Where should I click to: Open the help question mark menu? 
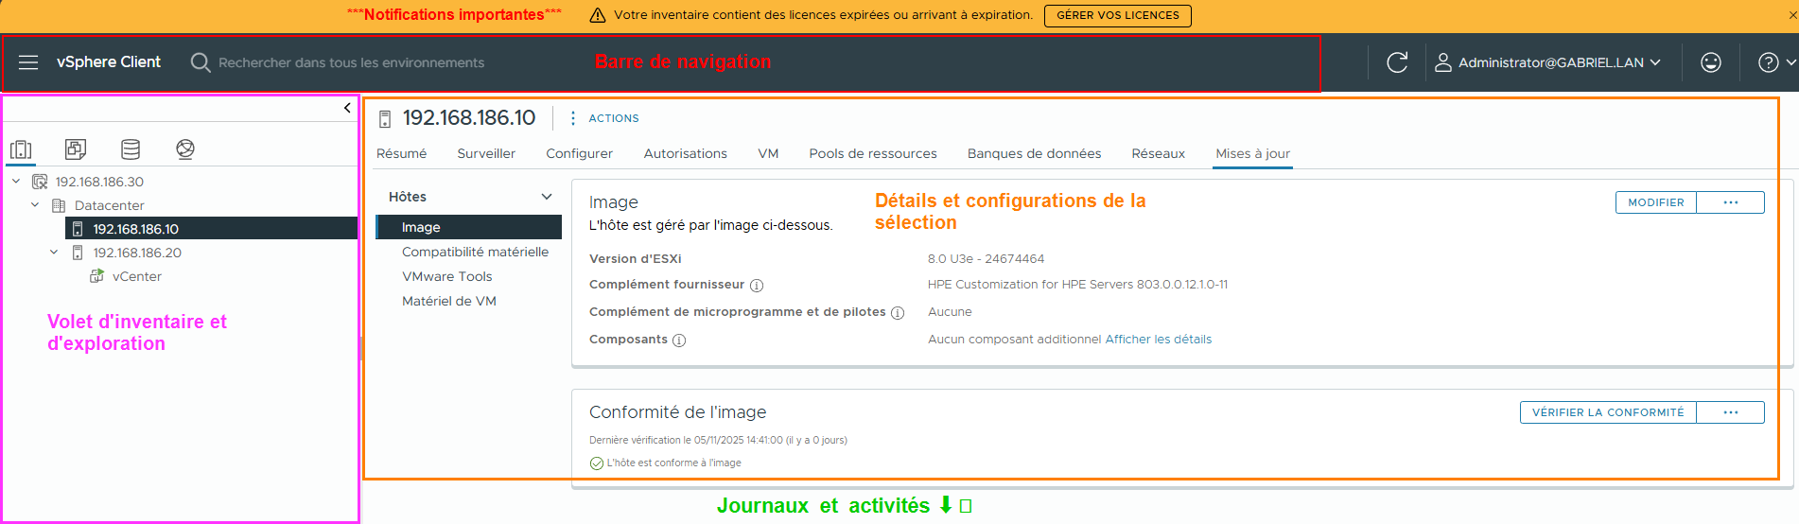click(1769, 62)
